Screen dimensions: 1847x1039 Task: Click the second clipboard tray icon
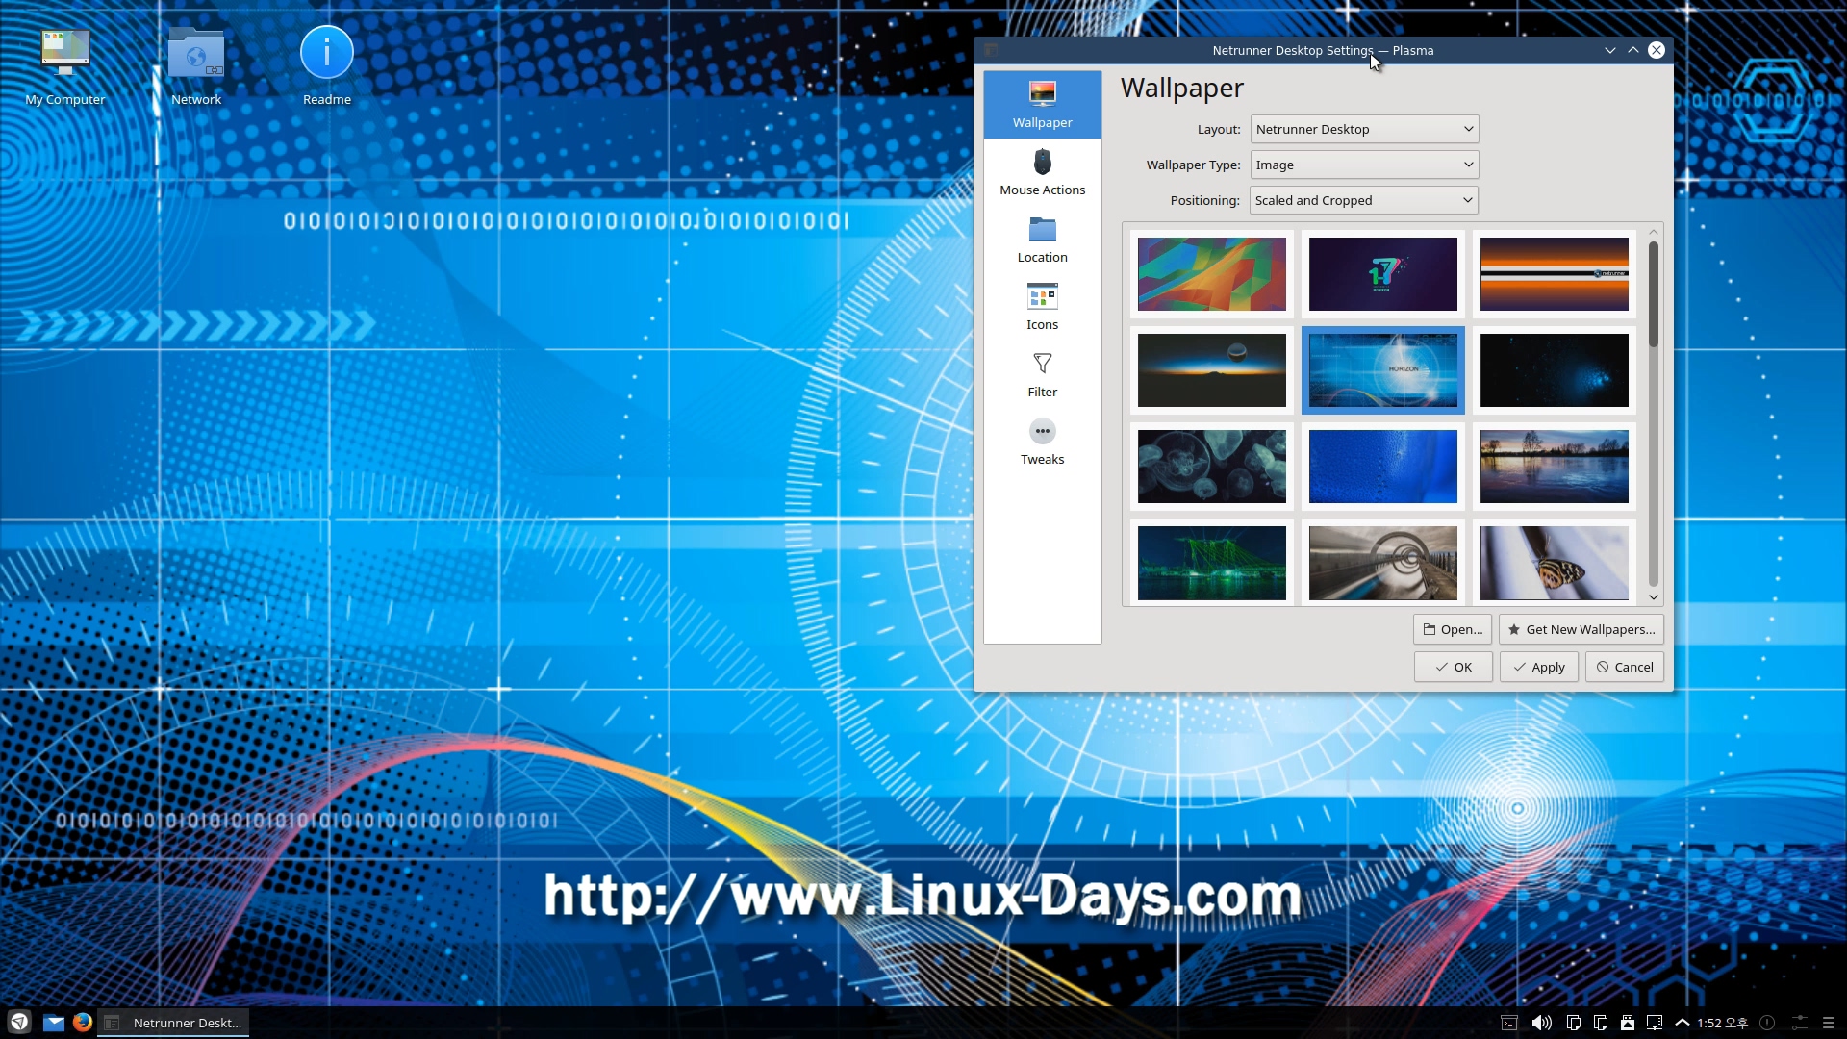[x=1601, y=1023]
